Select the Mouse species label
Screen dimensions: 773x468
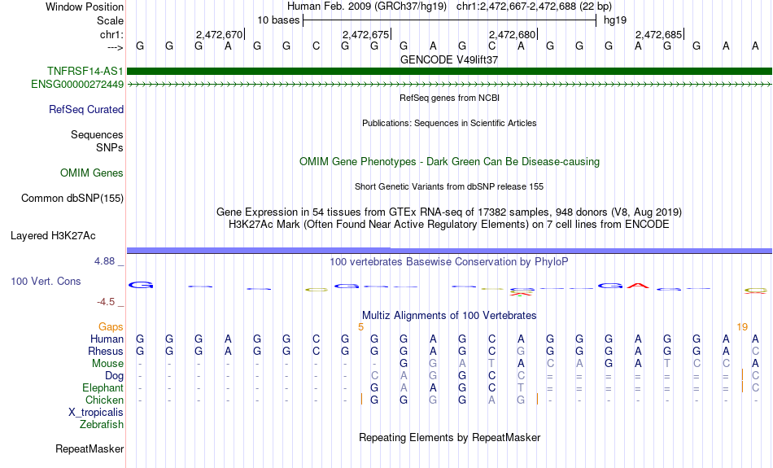tap(108, 364)
